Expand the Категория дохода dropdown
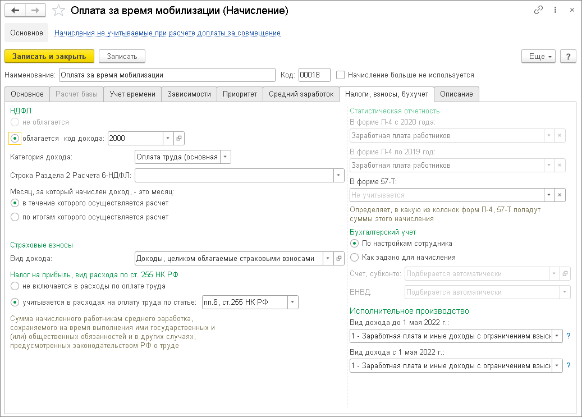 225,157
